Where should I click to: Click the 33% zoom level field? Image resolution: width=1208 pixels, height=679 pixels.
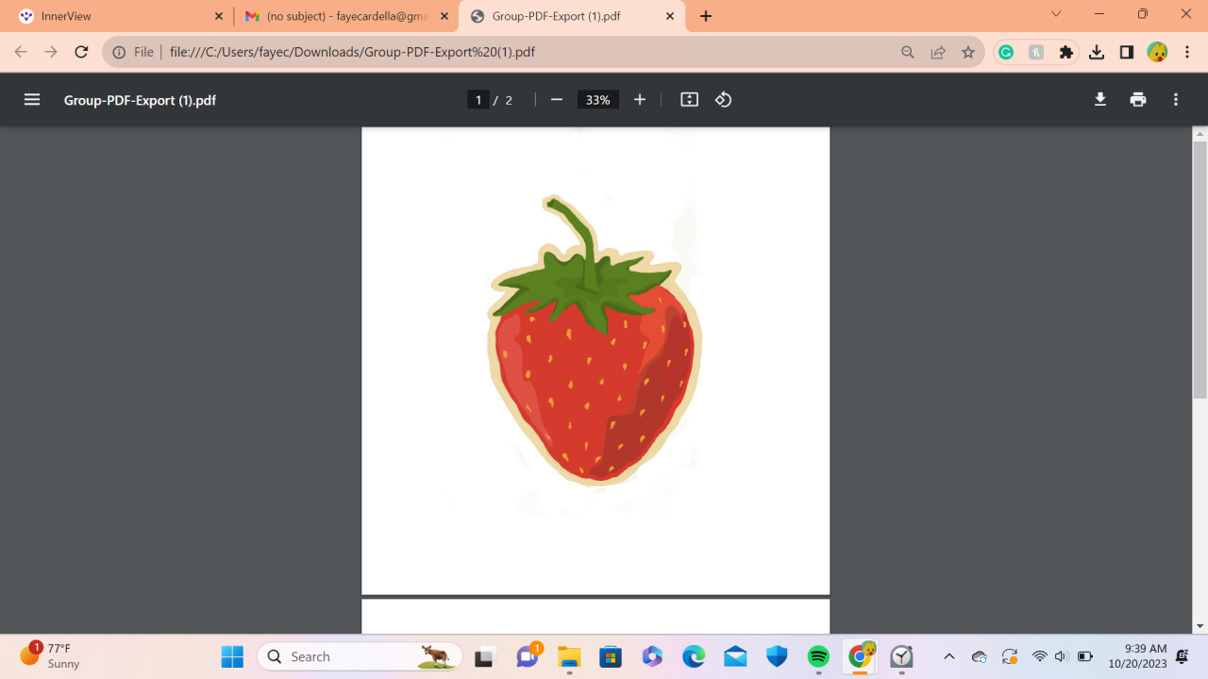click(598, 100)
